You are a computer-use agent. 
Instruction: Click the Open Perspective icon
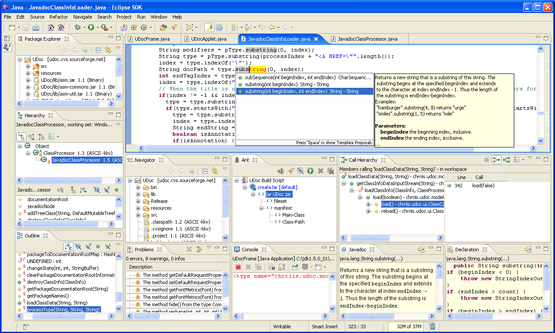tap(7, 38)
